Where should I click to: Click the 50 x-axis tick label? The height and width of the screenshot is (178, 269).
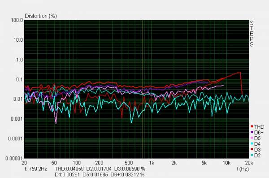pyautogui.click(x=54, y=163)
